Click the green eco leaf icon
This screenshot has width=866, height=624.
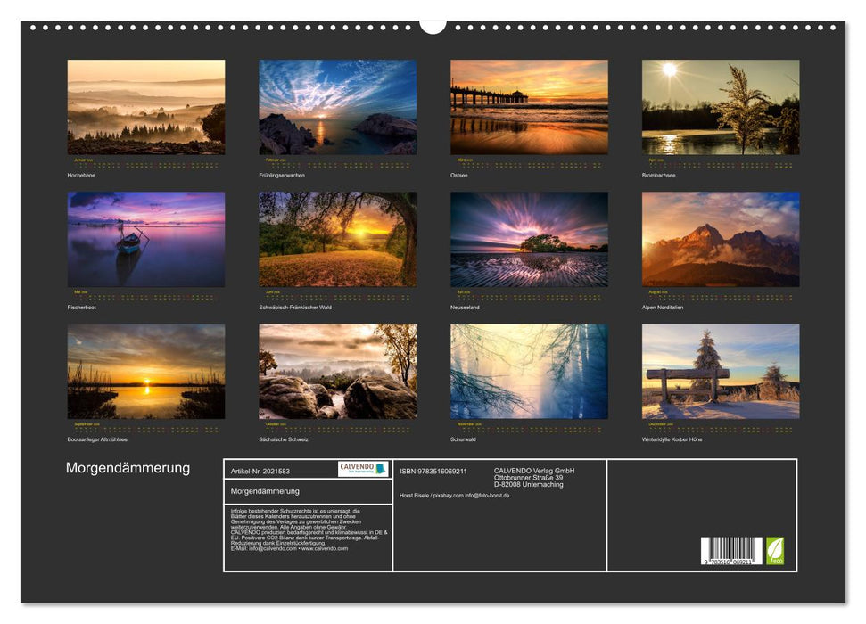pos(775,550)
